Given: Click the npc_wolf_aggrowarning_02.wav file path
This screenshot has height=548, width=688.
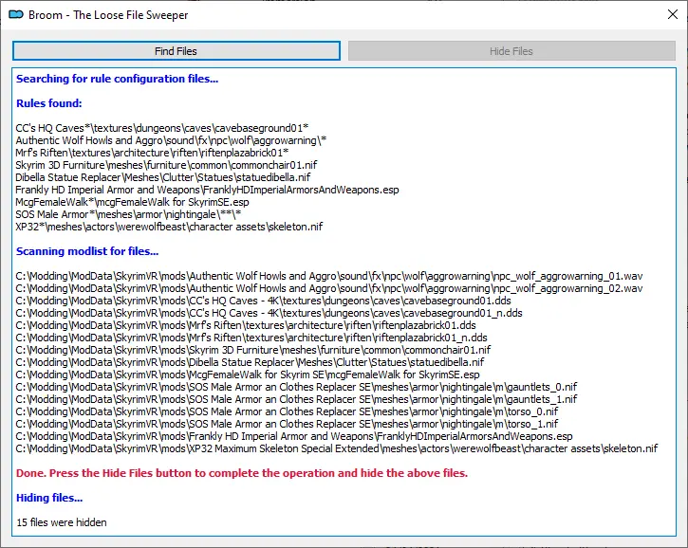Looking at the screenshot, I should coord(329,288).
